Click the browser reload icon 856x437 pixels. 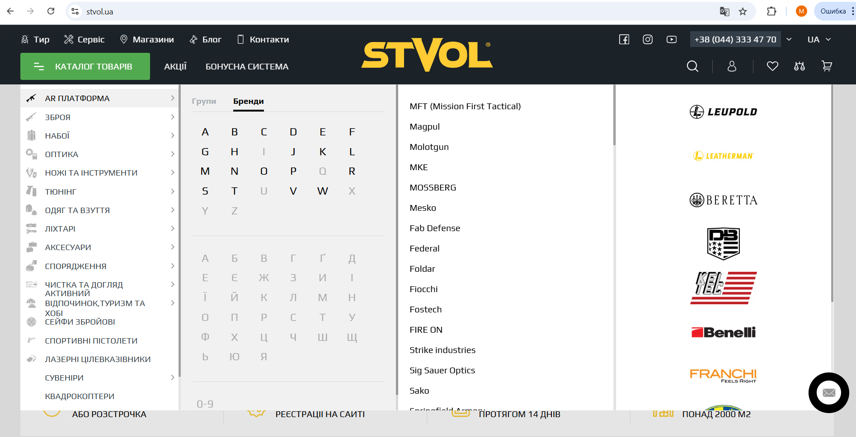tap(51, 11)
